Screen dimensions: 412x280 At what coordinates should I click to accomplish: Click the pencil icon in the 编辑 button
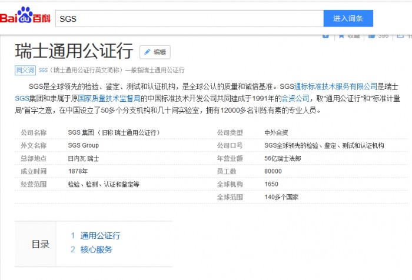point(147,52)
